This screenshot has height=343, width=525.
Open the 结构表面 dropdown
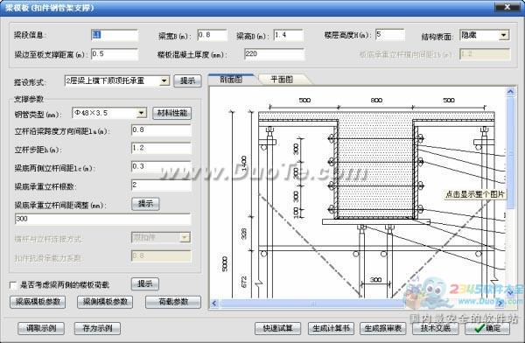pos(503,35)
